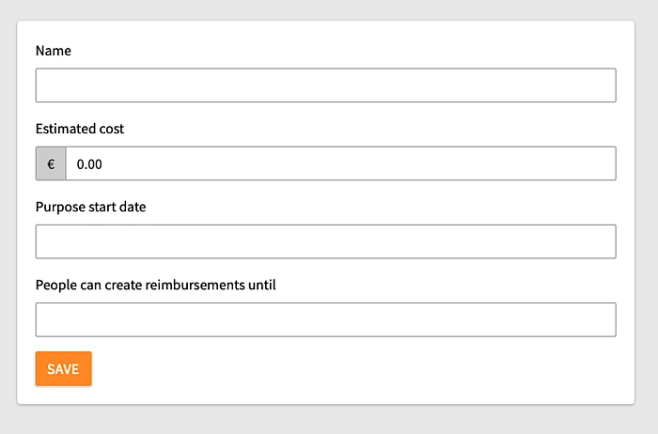
Task: Click blank white area right of SAVE
Action: pos(357,369)
